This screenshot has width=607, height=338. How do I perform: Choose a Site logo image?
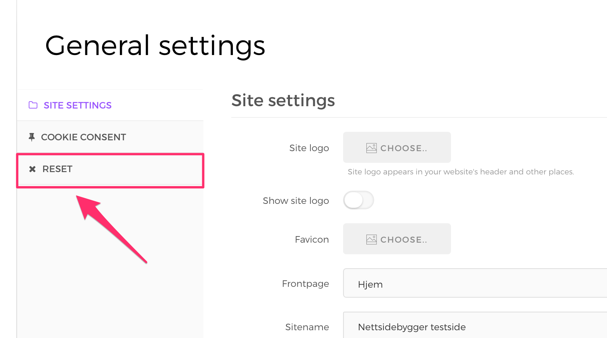[x=397, y=147]
